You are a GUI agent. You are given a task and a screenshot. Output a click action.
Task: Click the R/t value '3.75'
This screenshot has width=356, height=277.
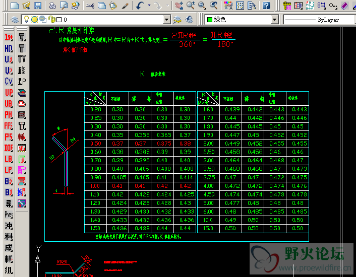(209, 177)
